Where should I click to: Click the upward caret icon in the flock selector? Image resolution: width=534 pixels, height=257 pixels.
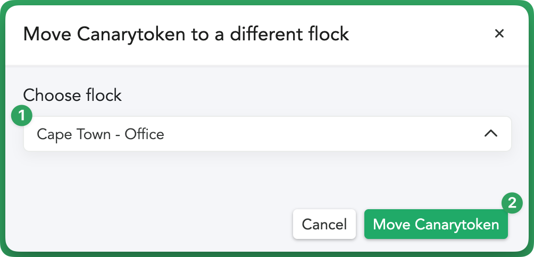click(491, 134)
